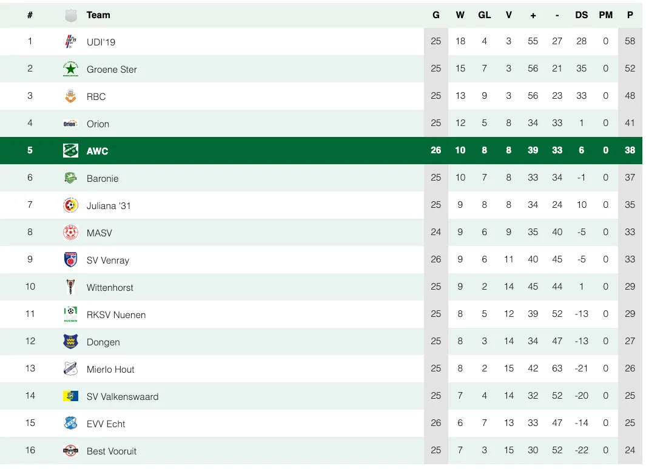Click the Groene Ster green star logo
646x469 pixels.
click(71, 68)
